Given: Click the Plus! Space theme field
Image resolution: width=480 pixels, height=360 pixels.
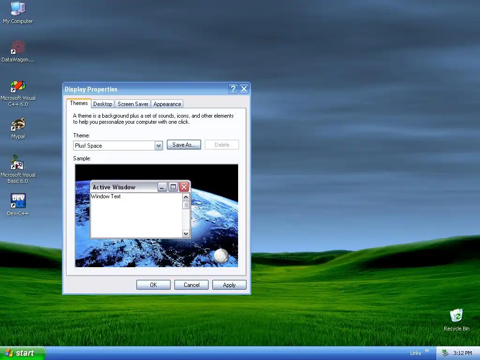Looking at the screenshot, I should point(118,146).
